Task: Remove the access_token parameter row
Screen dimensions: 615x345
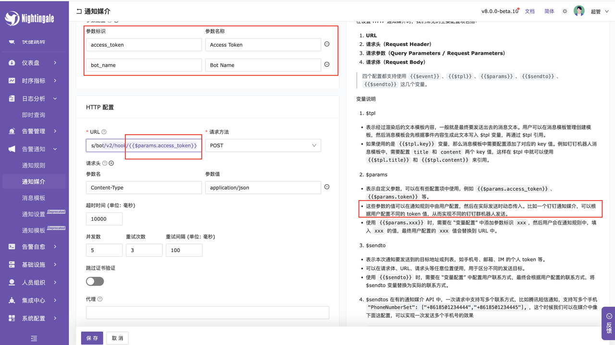Action: click(327, 44)
